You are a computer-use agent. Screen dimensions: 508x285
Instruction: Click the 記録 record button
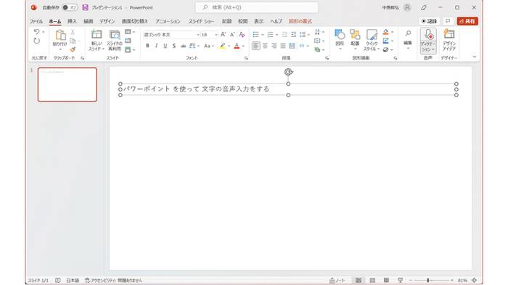[x=429, y=21]
